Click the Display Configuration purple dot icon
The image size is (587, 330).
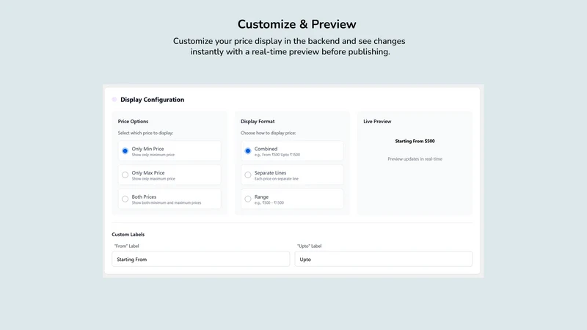(114, 99)
